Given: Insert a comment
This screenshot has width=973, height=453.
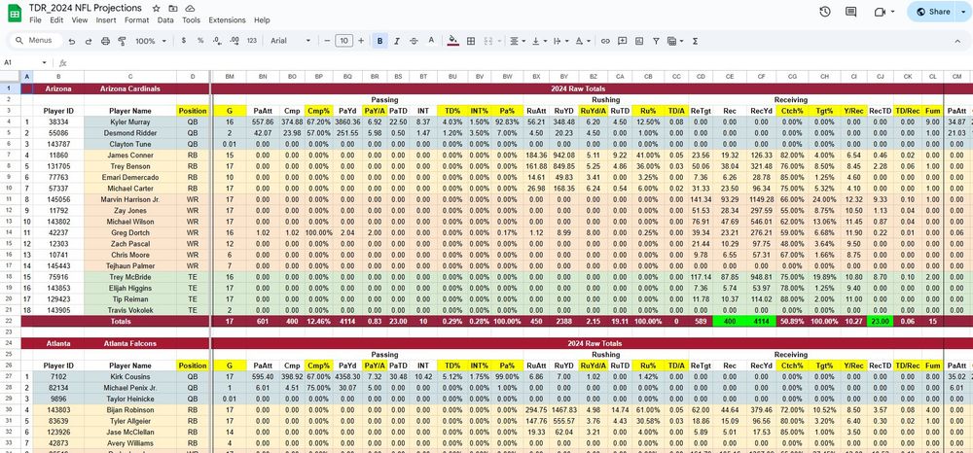Looking at the screenshot, I should (x=622, y=41).
